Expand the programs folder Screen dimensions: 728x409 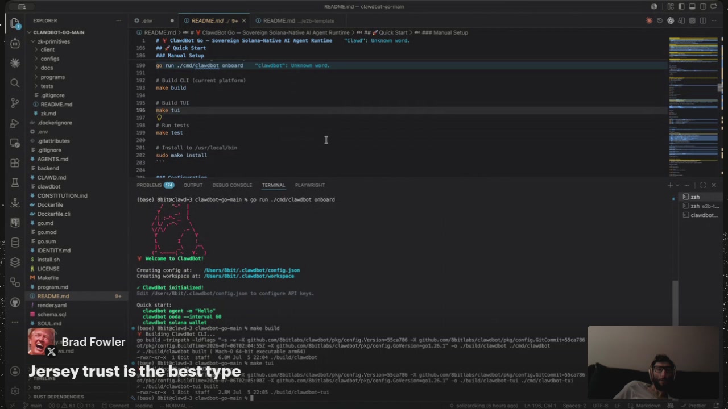click(52, 77)
